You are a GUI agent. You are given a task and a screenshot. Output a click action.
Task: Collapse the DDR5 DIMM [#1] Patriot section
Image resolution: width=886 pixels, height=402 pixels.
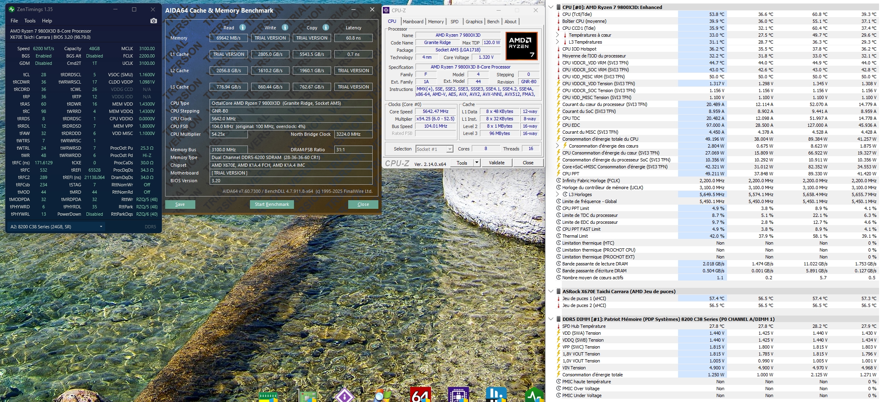(551, 319)
